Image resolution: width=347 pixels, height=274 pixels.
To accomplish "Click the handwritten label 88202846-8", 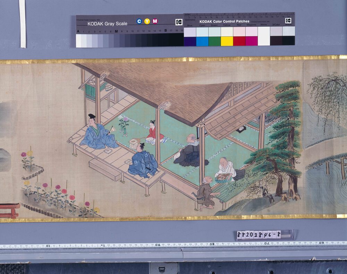I will tap(259, 235).
